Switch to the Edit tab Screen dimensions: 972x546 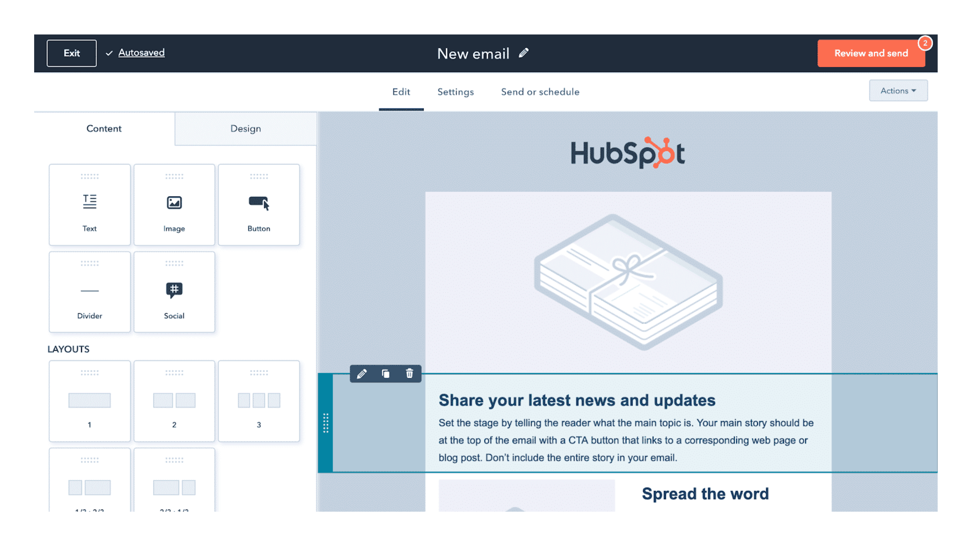point(401,92)
